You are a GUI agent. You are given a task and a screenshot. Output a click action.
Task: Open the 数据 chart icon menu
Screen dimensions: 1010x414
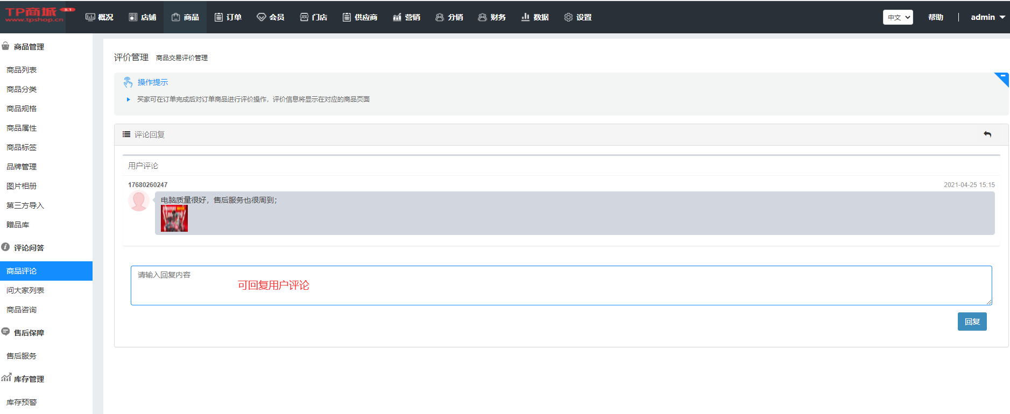pyautogui.click(x=534, y=17)
